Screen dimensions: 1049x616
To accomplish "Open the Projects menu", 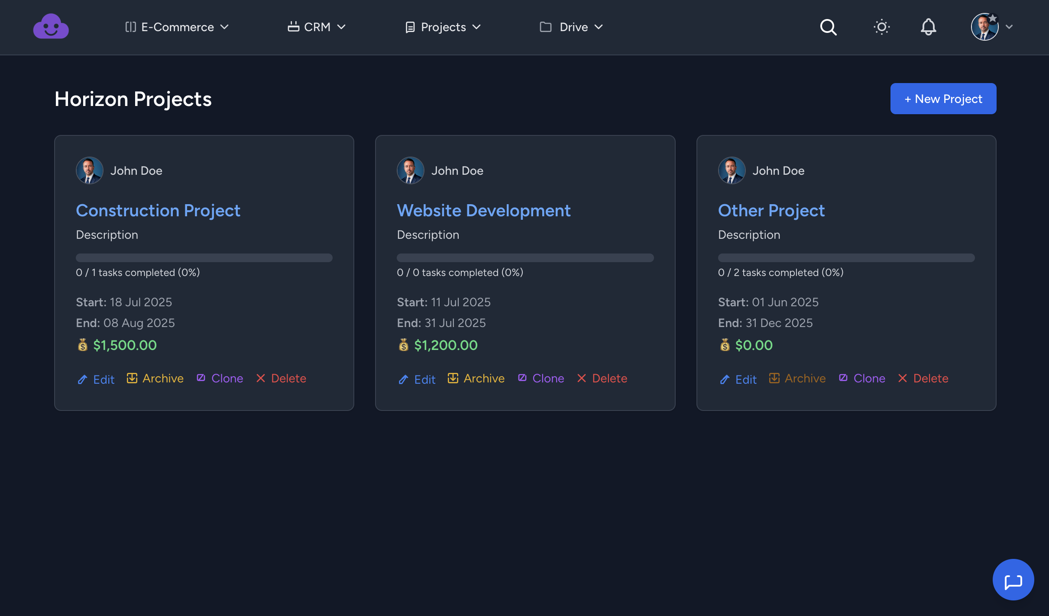I will click(x=443, y=27).
